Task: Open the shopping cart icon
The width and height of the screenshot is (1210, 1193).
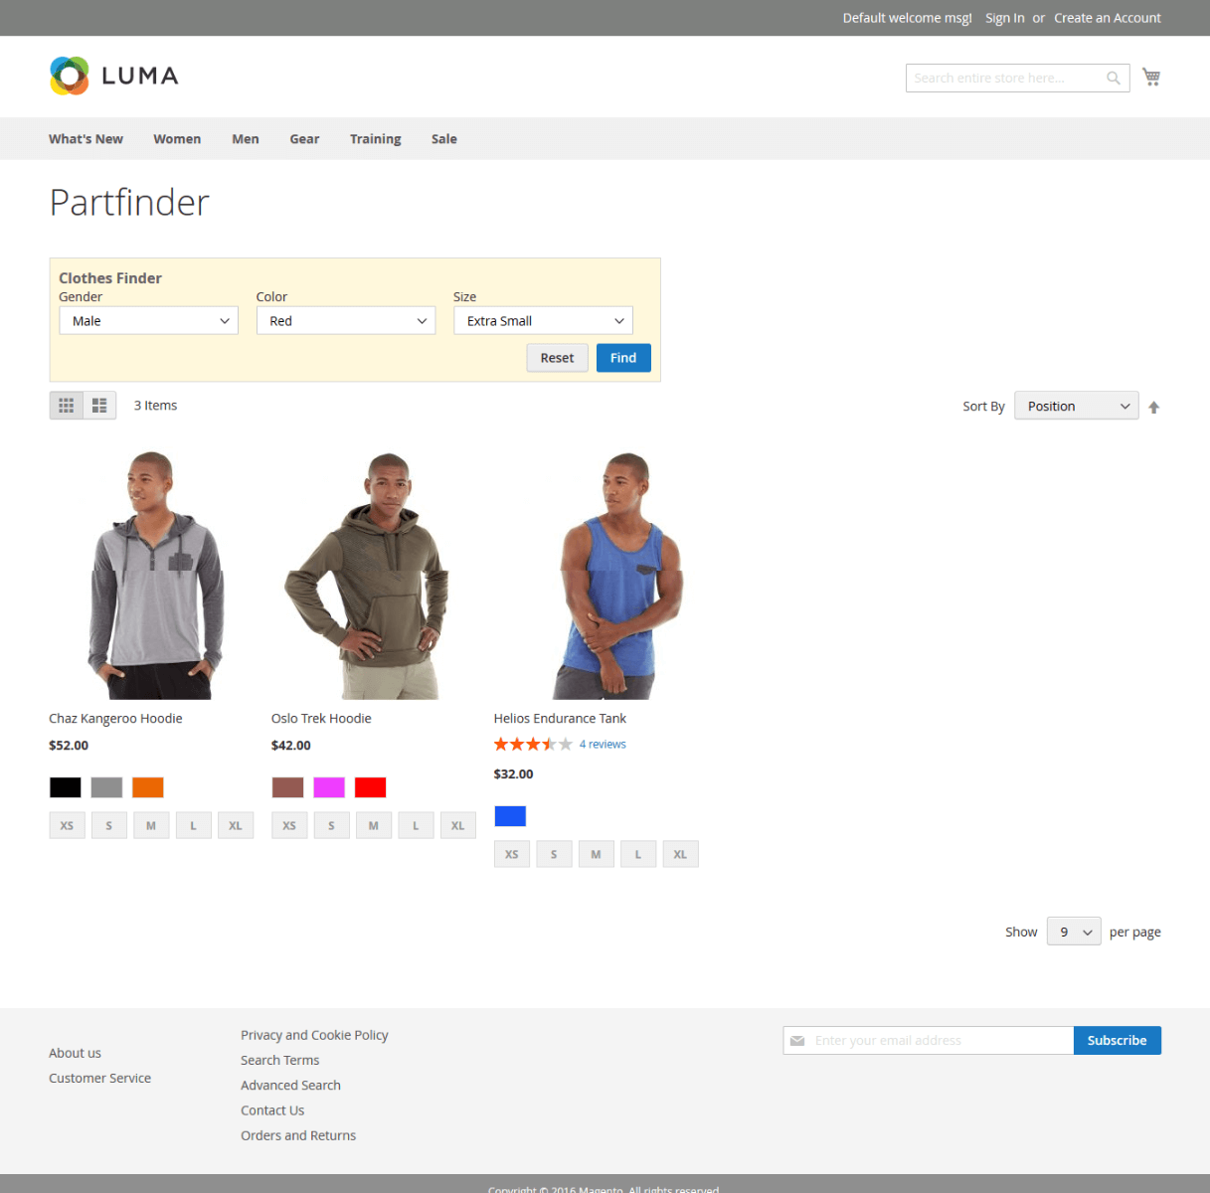Action: pyautogui.click(x=1151, y=78)
